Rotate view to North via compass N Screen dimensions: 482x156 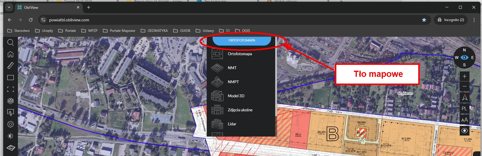pos(464,50)
